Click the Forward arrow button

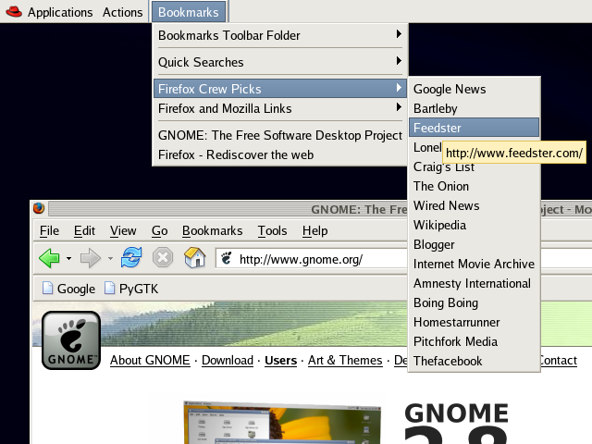[x=91, y=258]
